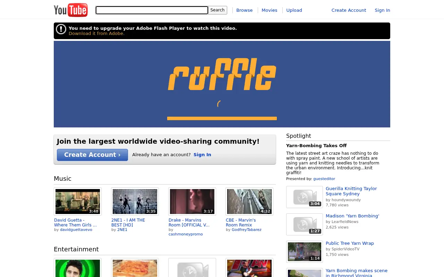444x277 pixels.
Task: Click the Music section heading
Action: (62, 179)
